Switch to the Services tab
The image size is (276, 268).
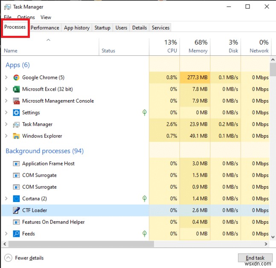[x=160, y=28]
